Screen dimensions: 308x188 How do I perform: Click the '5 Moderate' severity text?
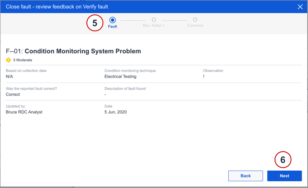coord(22,60)
